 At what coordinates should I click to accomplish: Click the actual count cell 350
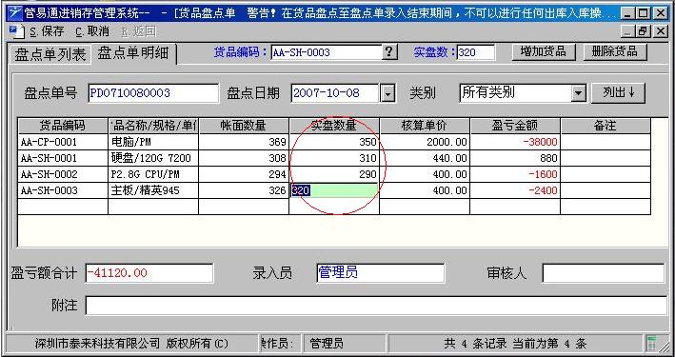pos(334,142)
